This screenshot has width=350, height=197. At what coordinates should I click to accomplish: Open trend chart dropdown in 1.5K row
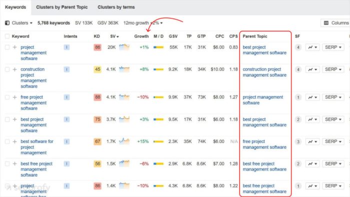point(312,164)
